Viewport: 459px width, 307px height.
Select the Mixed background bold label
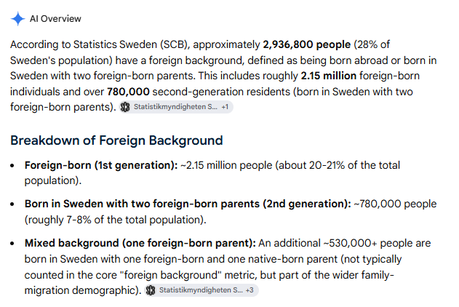tap(140, 243)
